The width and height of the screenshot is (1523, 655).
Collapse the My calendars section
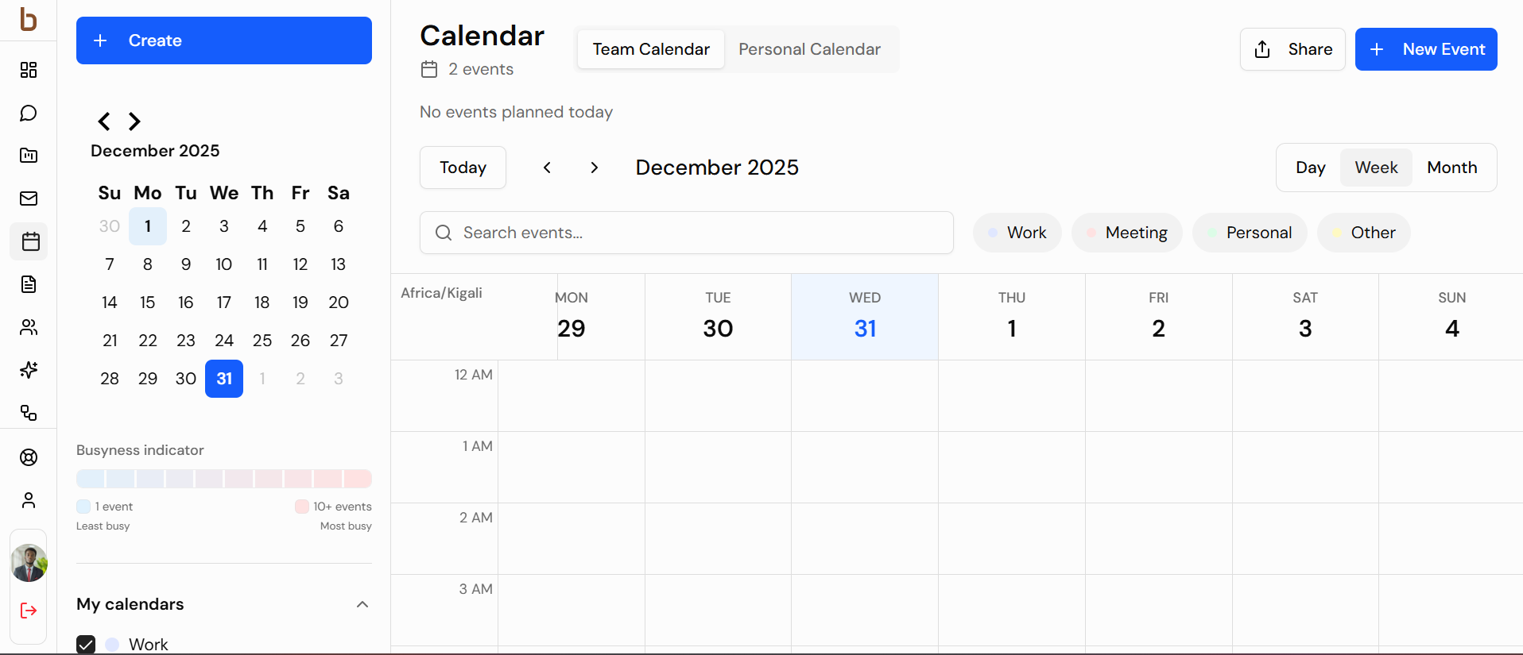coord(362,604)
